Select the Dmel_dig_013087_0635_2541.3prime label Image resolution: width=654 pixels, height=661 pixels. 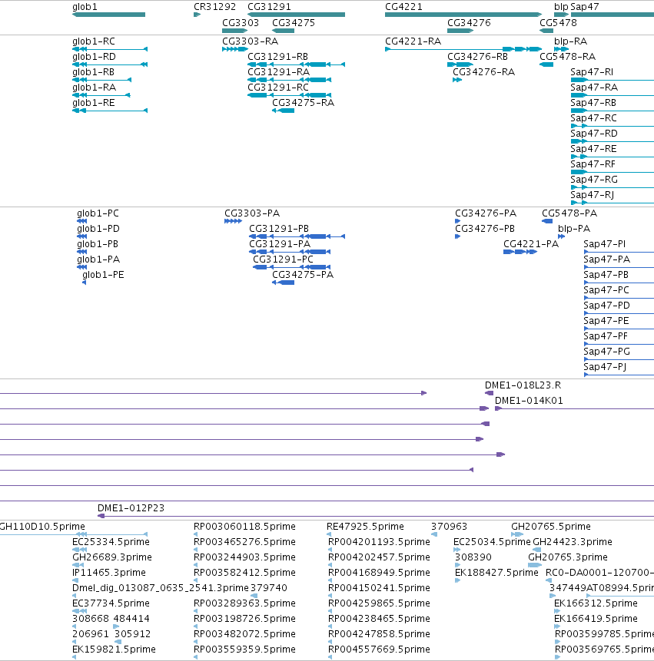[161, 588]
